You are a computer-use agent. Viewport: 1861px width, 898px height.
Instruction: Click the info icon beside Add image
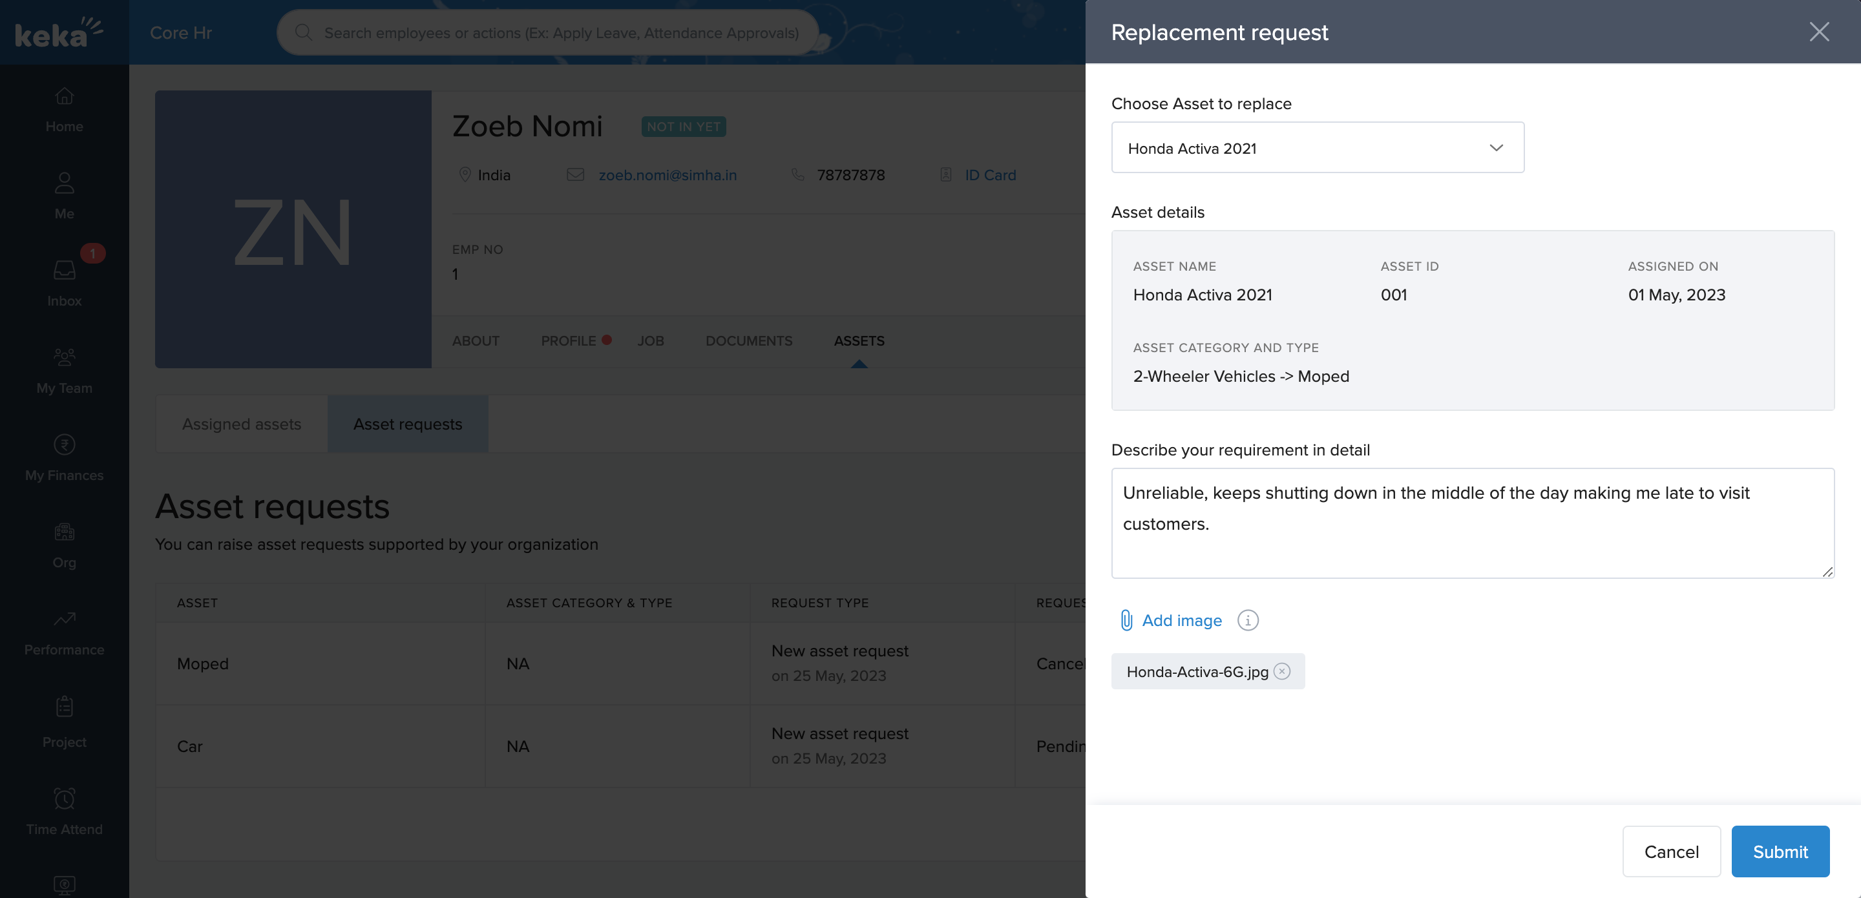[x=1248, y=620]
